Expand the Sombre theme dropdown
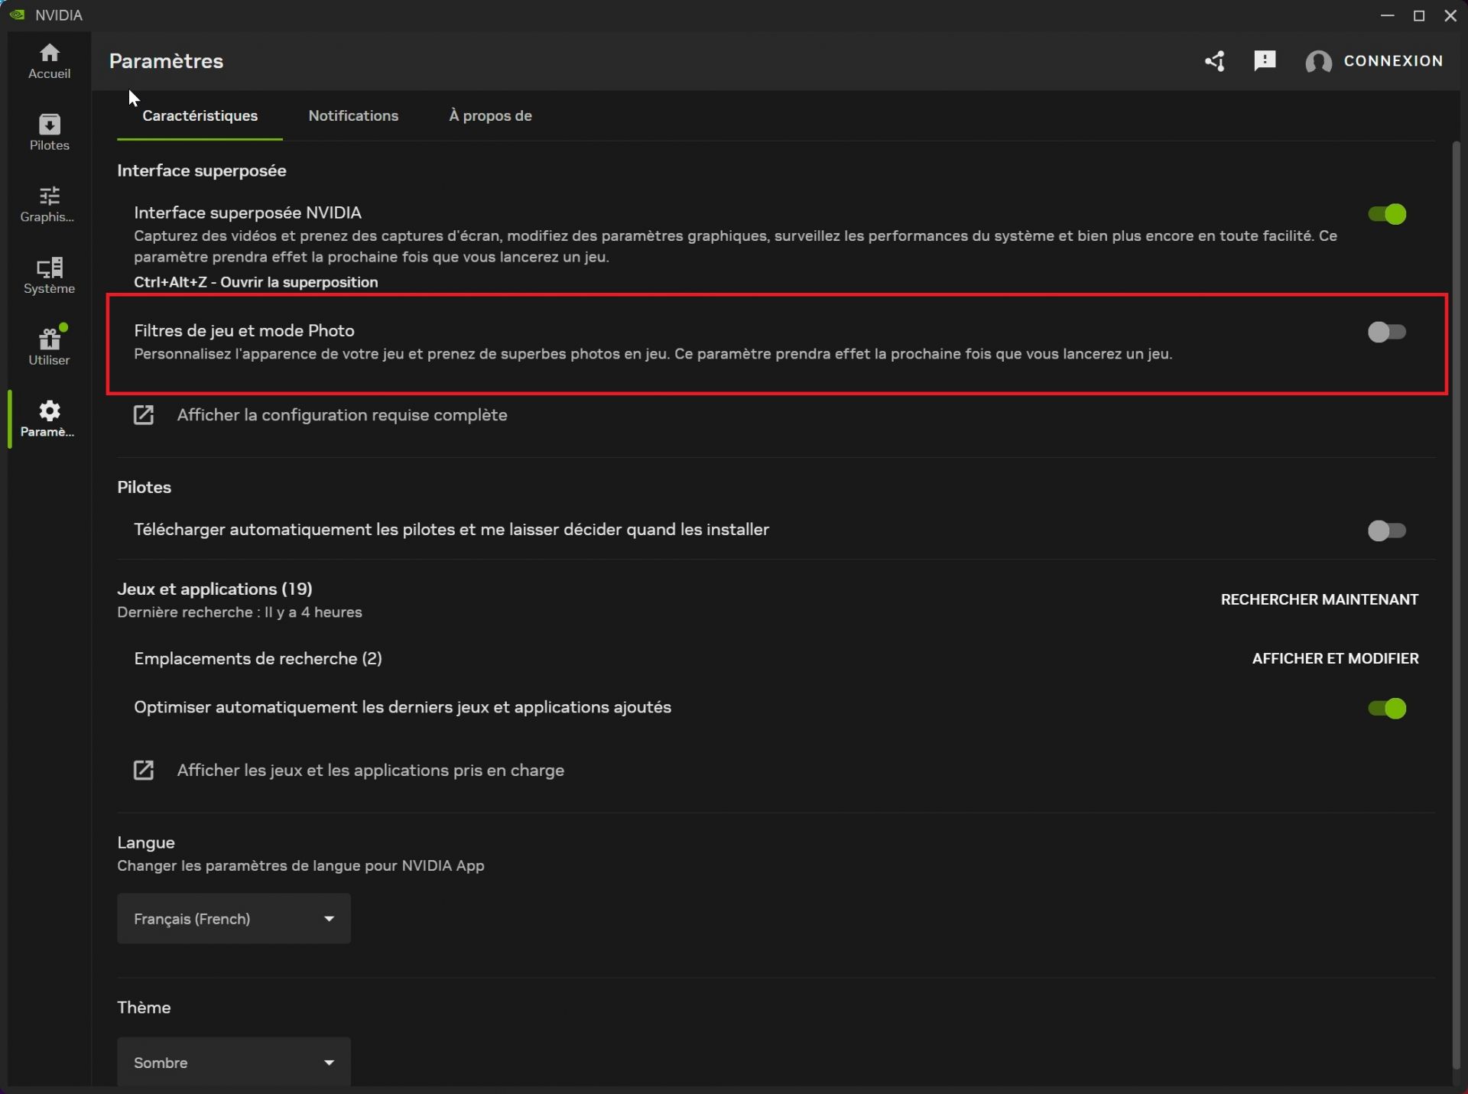 [x=234, y=1063]
